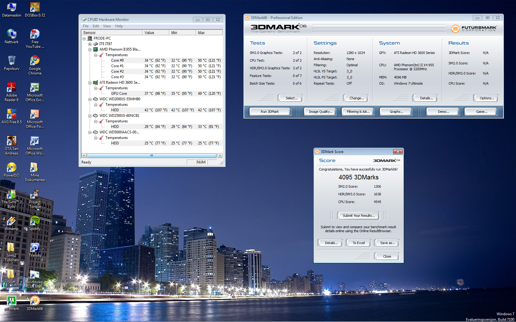This screenshot has height=322, width=516.
Task: Collapse Temperatures under AMD Phenom
Action: click(96, 55)
